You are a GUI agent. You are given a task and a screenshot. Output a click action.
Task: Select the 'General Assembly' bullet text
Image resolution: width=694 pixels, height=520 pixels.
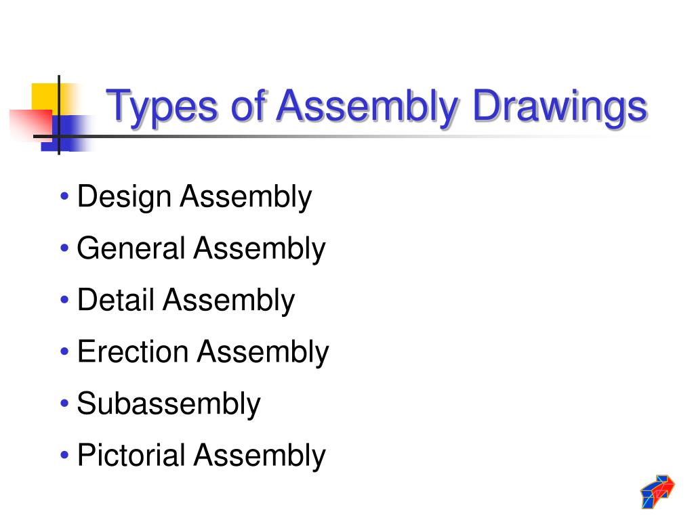tap(201, 248)
